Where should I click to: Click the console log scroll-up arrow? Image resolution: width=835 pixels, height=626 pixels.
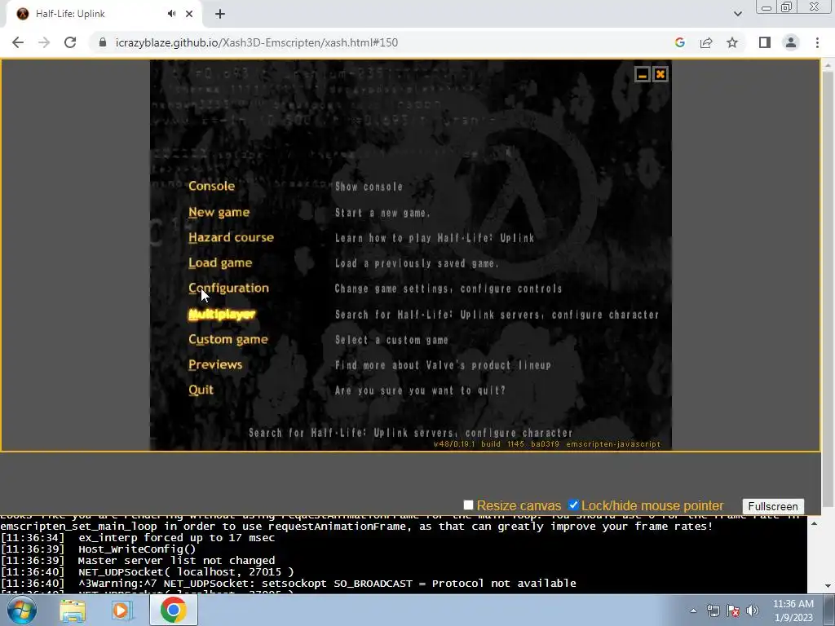coord(814,524)
